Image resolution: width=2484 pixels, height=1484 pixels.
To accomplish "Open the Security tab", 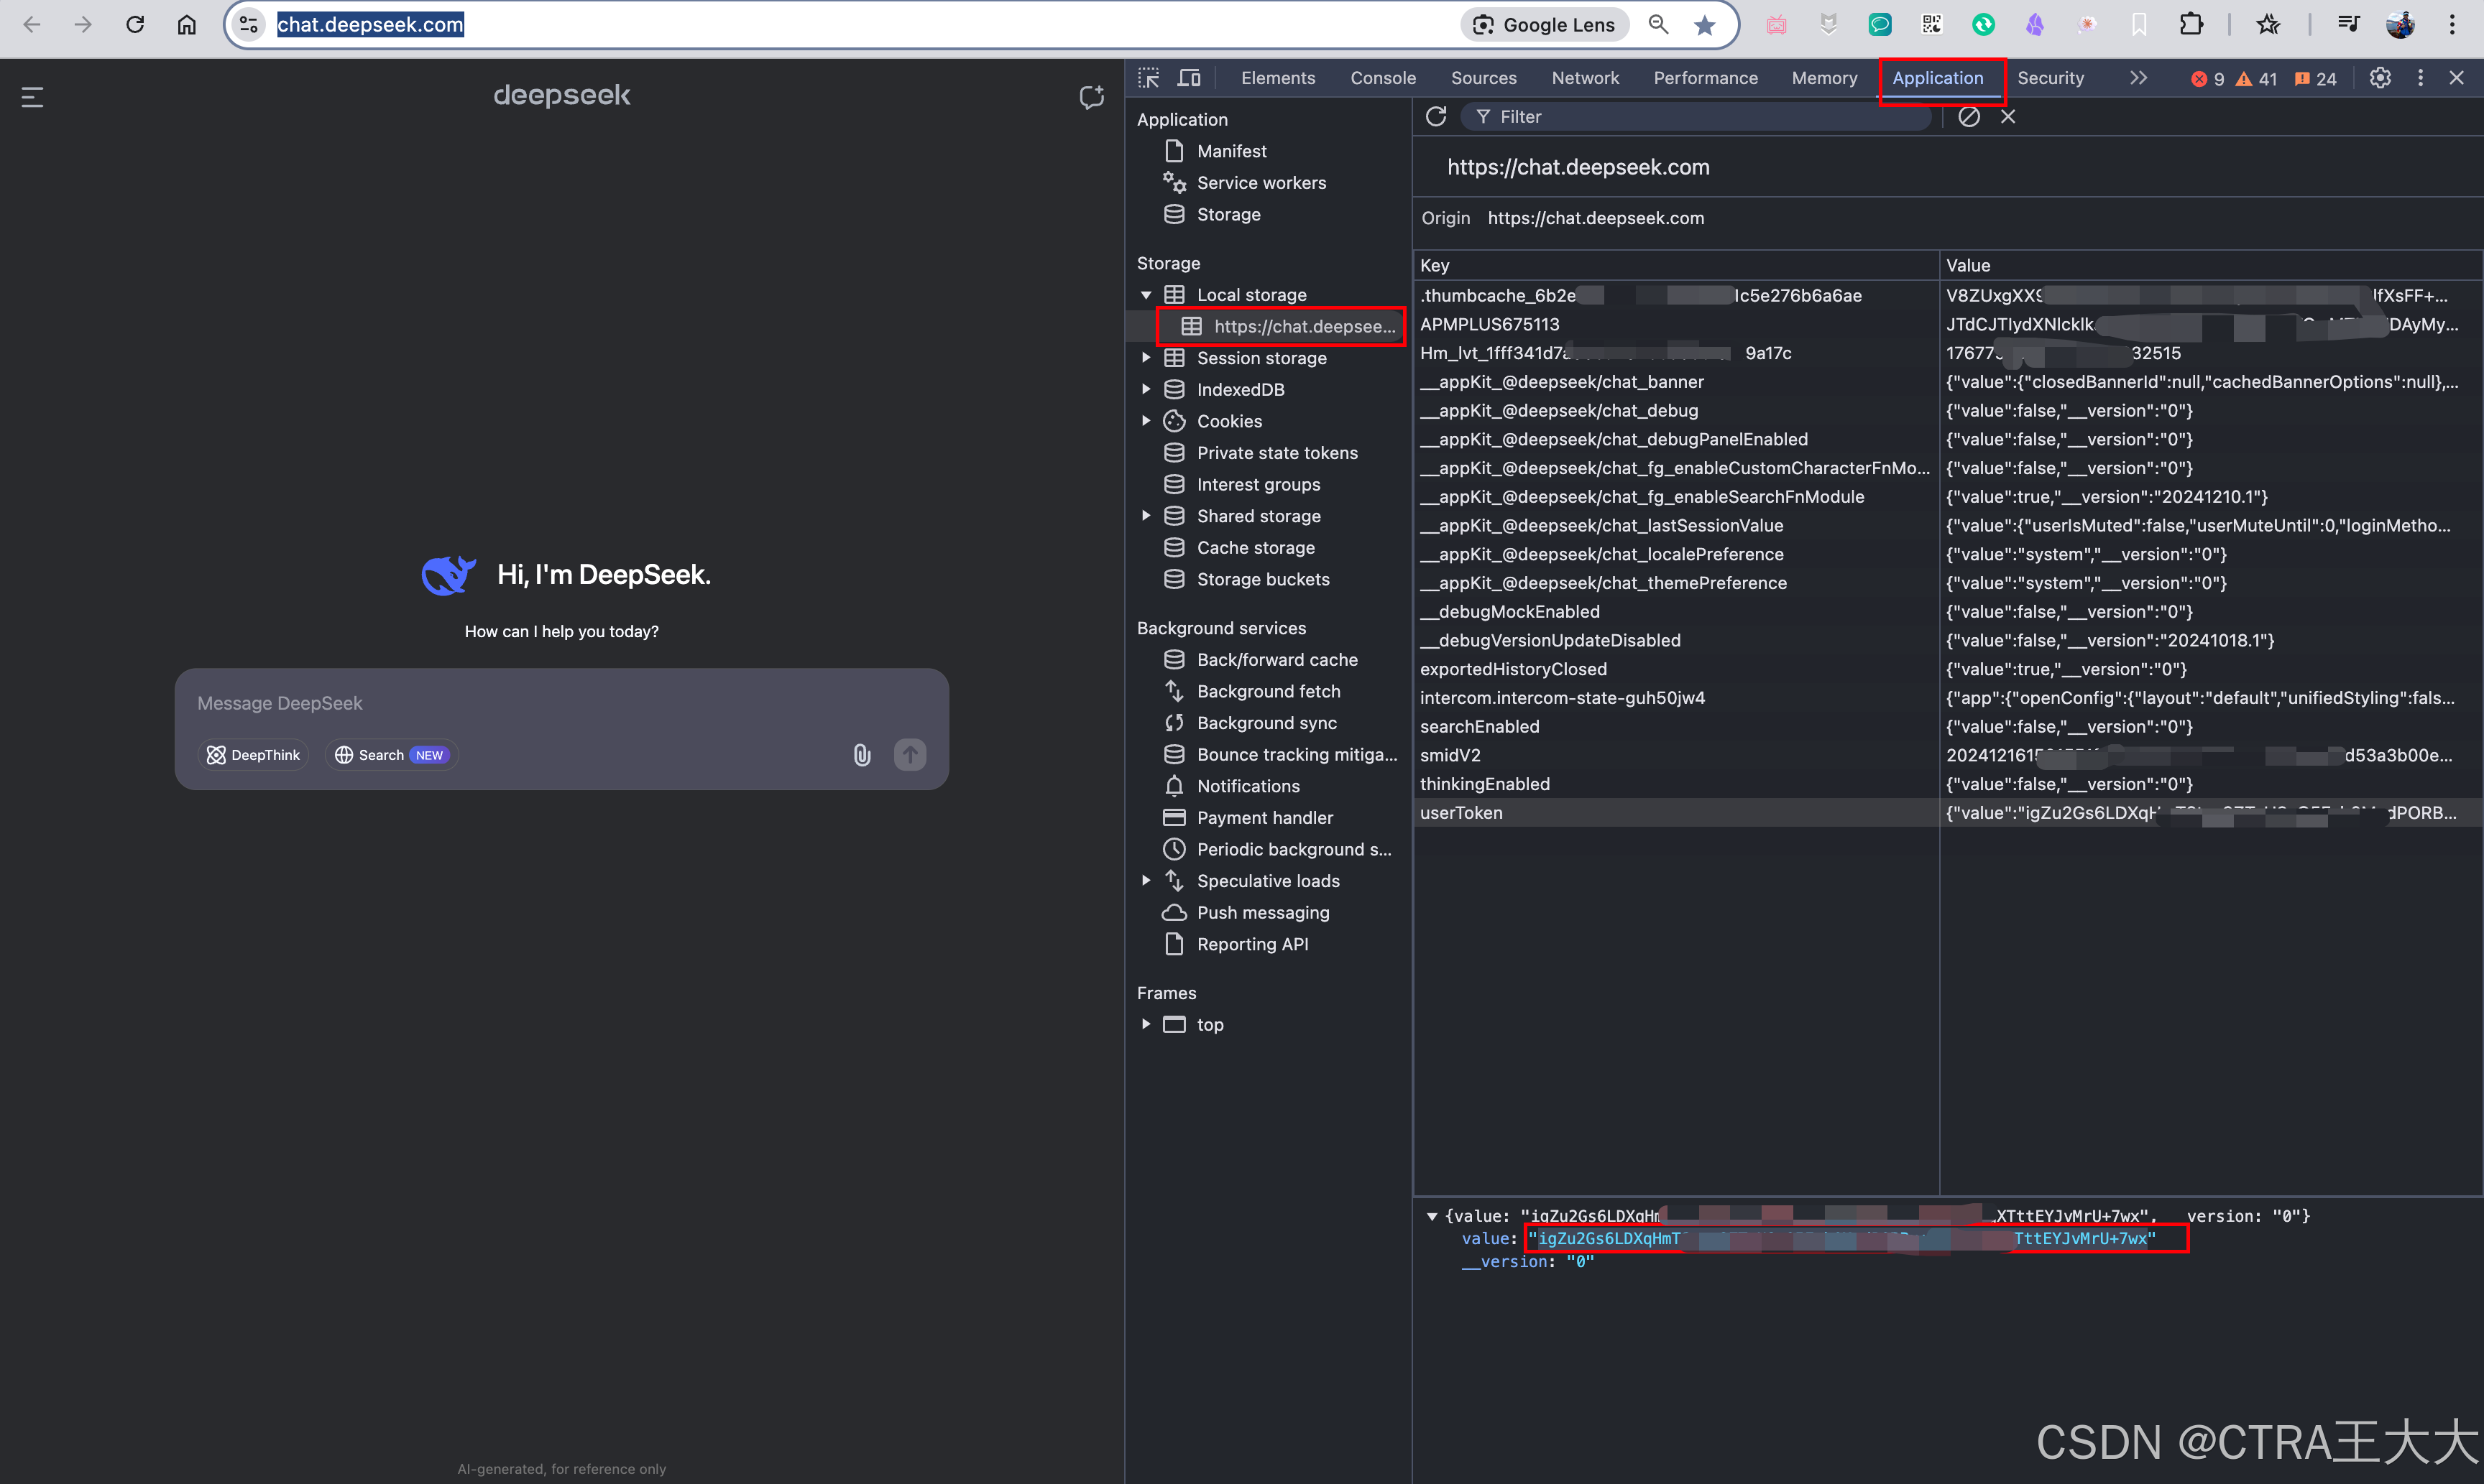I will 2050,78.
